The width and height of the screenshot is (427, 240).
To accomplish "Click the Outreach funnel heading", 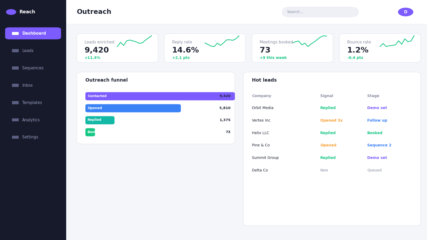I will pyautogui.click(x=106, y=80).
